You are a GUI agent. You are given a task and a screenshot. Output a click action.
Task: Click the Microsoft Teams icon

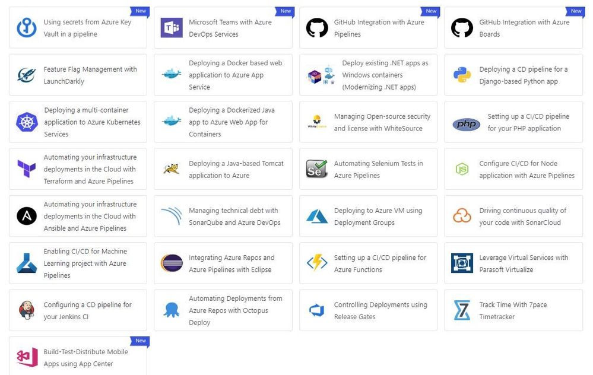(x=172, y=28)
